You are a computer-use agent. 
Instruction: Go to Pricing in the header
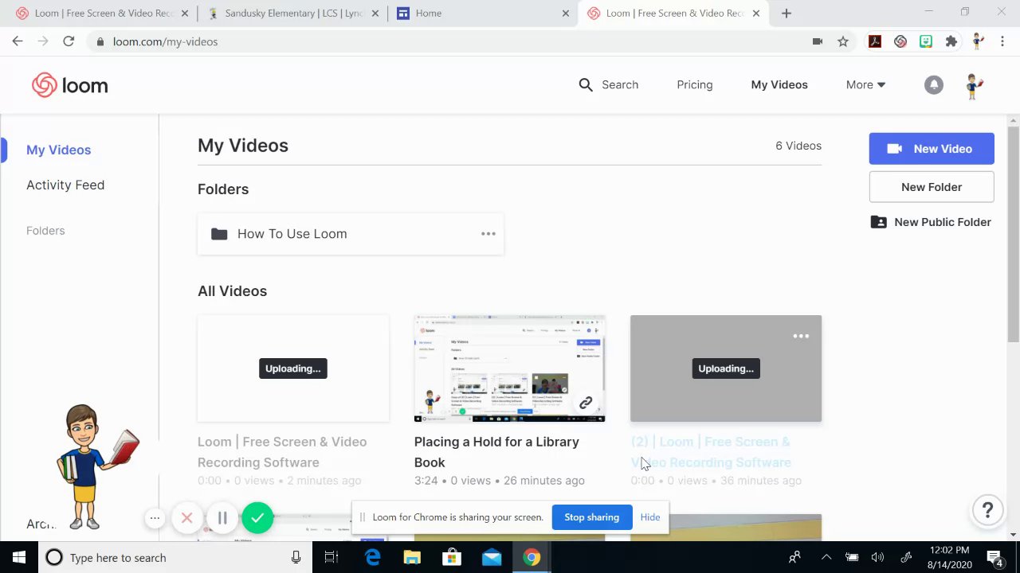[695, 84]
